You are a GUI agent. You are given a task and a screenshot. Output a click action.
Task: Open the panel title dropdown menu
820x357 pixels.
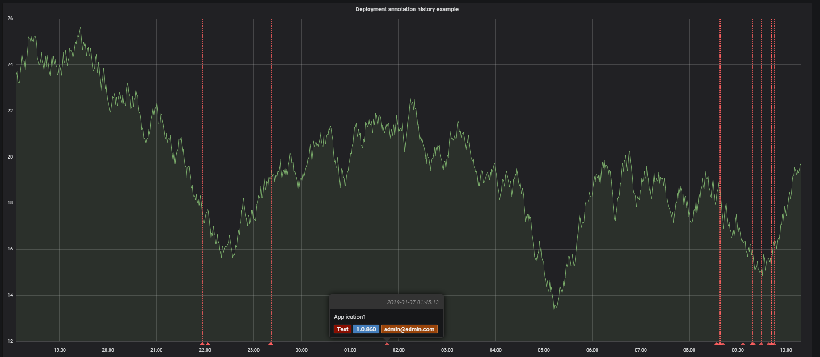(x=406, y=9)
